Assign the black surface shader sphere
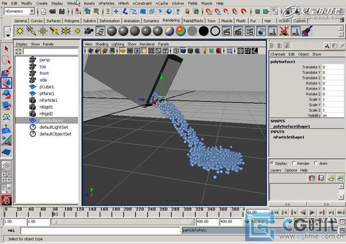346x244 pixels. pyautogui.click(x=204, y=31)
